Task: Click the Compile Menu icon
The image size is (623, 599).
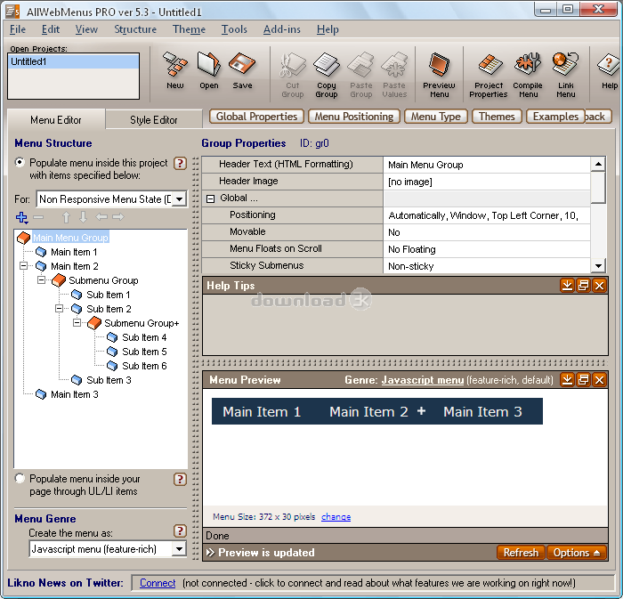Action: [x=528, y=75]
